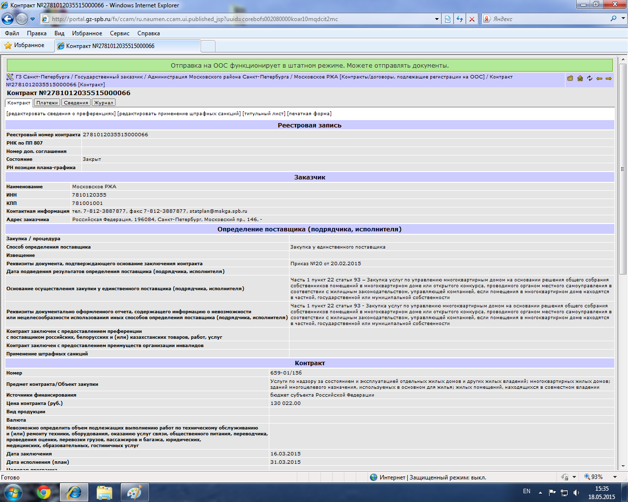Click the network tray icon
This screenshot has height=502, width=628.
564,492
